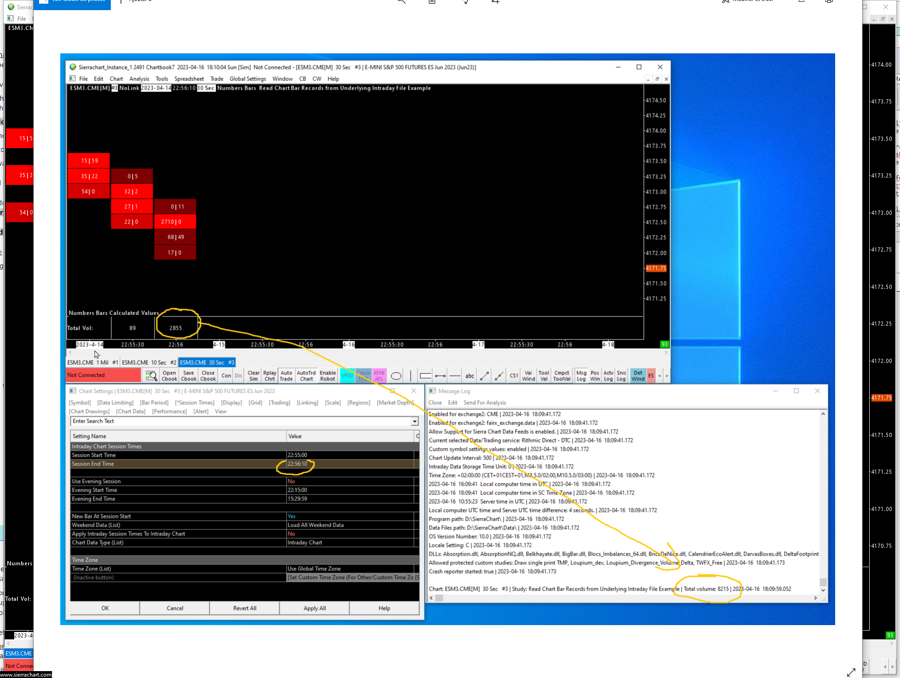Click Send For Analysis in Message Log
Image resolution: width=900 pixels, height=678 pixels.
pos(484,402)
